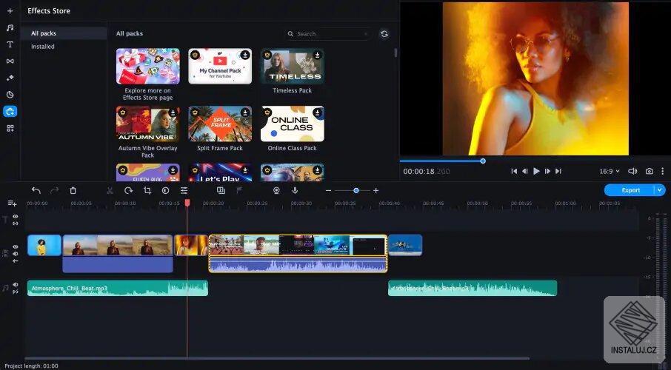This screenshot has width=671, height=370.
Task: Open preview more options menu
Action: click(662, 171)
